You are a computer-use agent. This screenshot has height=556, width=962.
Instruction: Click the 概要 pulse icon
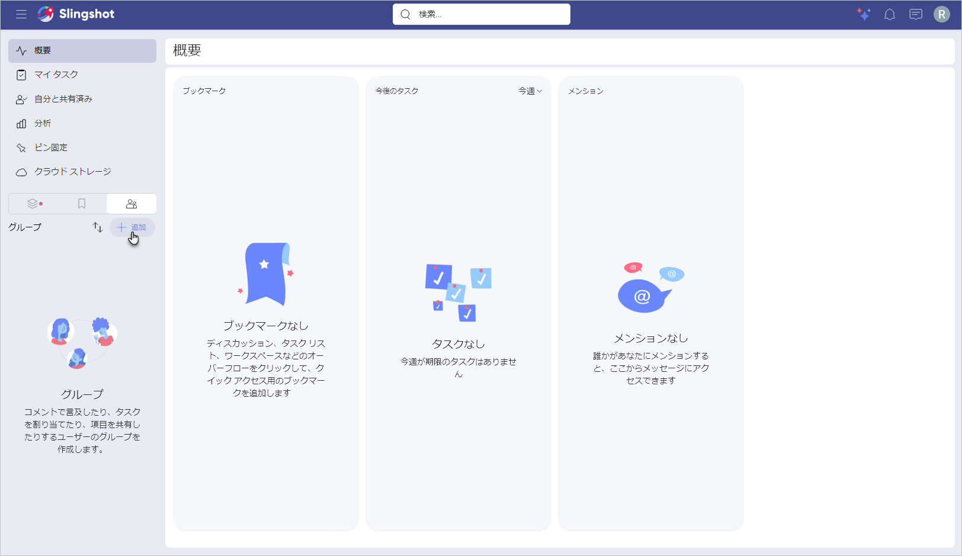coord(21,51)
